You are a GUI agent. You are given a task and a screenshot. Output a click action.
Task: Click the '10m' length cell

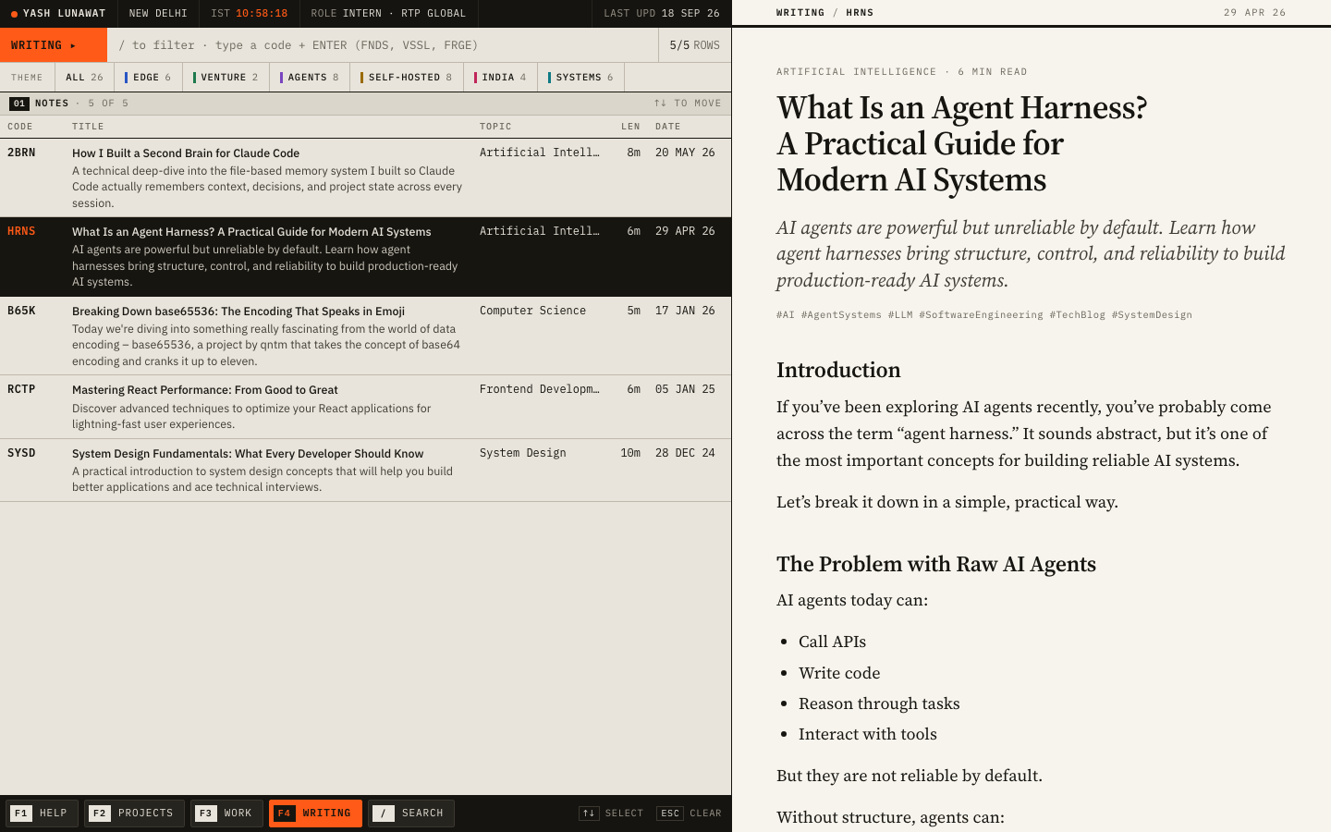click(x=630, y=453)
